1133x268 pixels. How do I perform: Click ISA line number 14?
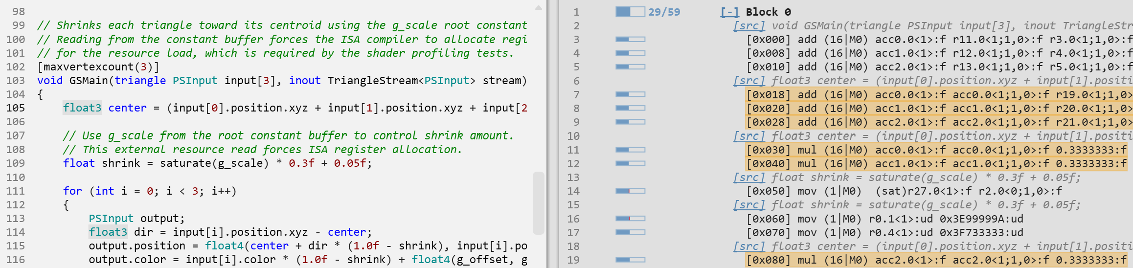pyautogui.click(x=573, y=191)
